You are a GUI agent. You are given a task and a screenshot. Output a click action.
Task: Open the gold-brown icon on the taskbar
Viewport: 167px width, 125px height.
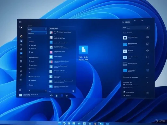(x=95, y=124)
